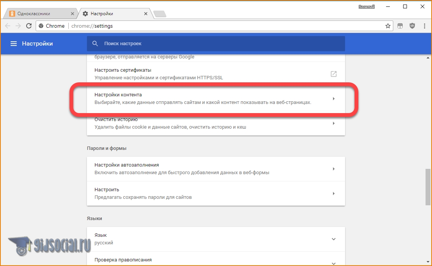Screen dimensions: 432x266
Task: Open the hamburger menu next to Настройки
Action: 14,44
